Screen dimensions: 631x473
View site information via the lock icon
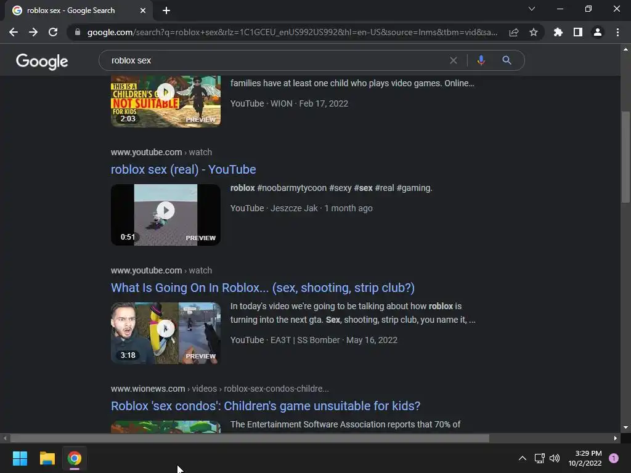[x=78, y=32]
